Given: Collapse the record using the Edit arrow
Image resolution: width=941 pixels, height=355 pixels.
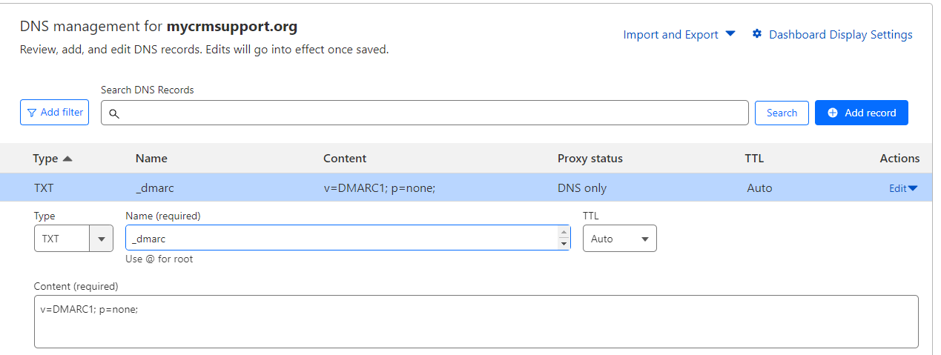Looking at the screenshot, I should [x=913, y=188].
